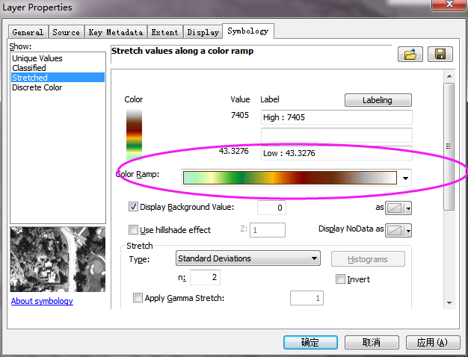This screenshot has width=468, height=357.
Task: Open the background value color swatch
Action: [x=394, y=208]
